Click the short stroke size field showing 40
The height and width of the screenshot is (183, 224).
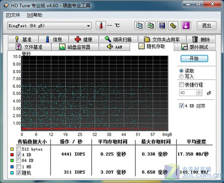(x=188, y=93)
